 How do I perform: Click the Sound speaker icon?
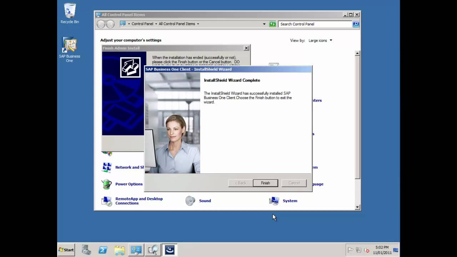pyautogui.click(x=190, y=201)
